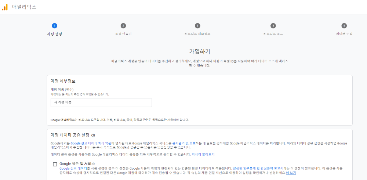Image resolution: width=367 pixels, height=180 pixels.
Task: Open the Google 광고 데이터 처리 약관 link
Action: [91, 143]
